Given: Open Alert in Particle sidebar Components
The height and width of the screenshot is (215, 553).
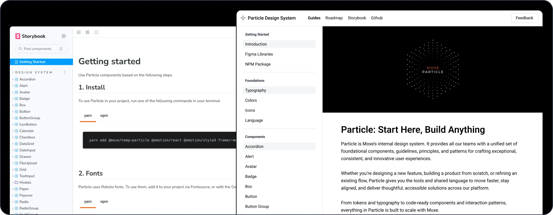Looking at the screenshot, I should [x=279, y=157].
